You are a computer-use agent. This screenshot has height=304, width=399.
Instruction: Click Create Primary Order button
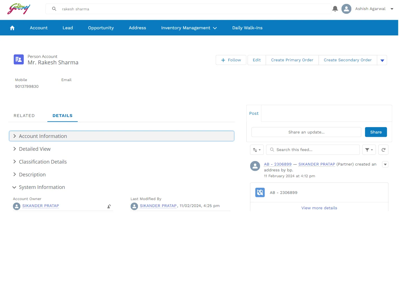(292, 60)
